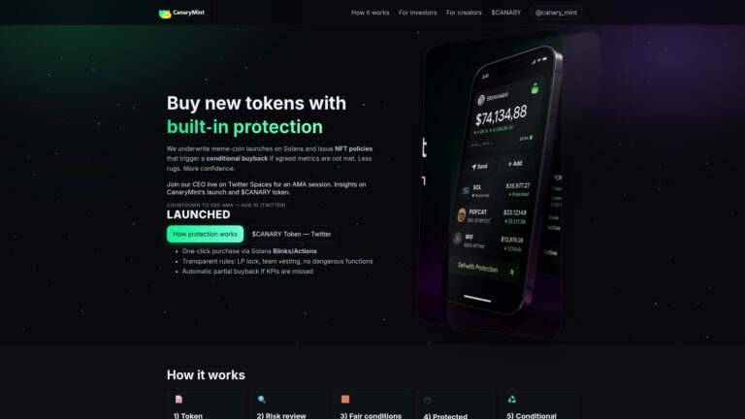745x419 pixels.
Task: Click the CanaryMint canary logo icon
Action: coord(165,14)
